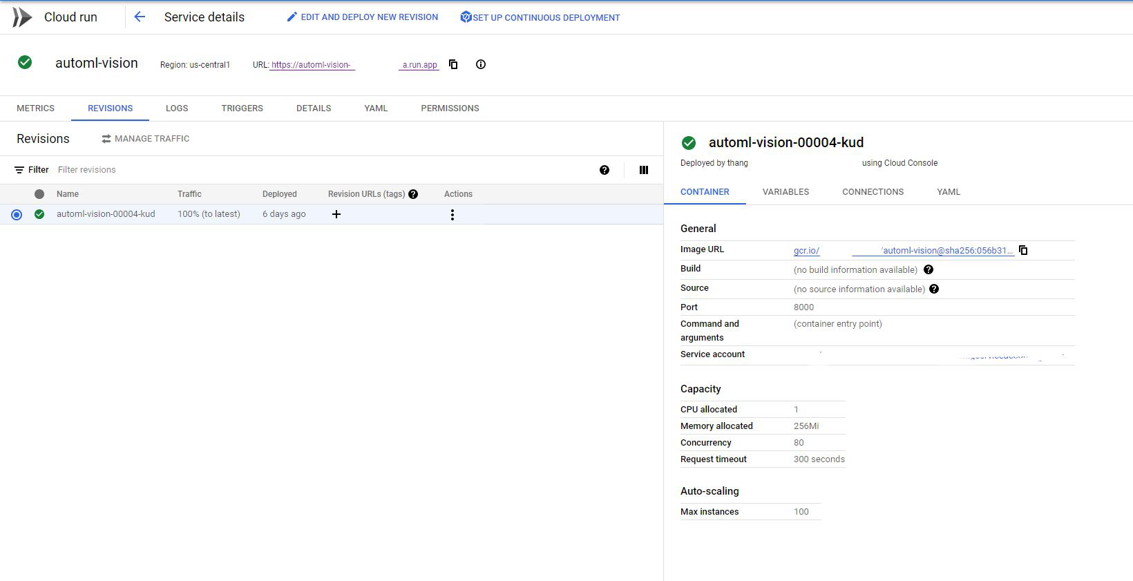The width and height of the screenshot is (1133, 581).
Task: Click the Cloud Run logo icon
Action: [x=22, y=17]
